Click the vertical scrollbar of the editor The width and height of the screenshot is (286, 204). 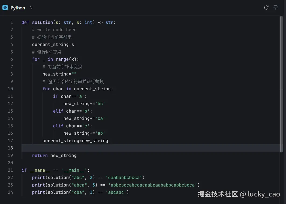click(x=281, y=84)
